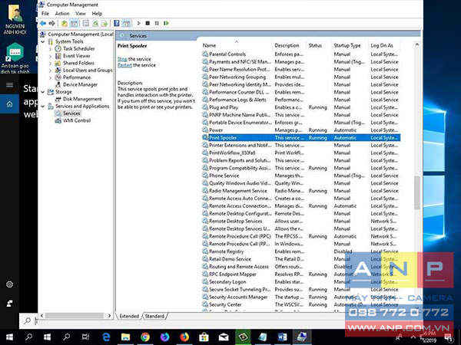The width and height of the screenshot is (461, 345).
Task: Click the Restart Service icon
Action: coord(167,23)
